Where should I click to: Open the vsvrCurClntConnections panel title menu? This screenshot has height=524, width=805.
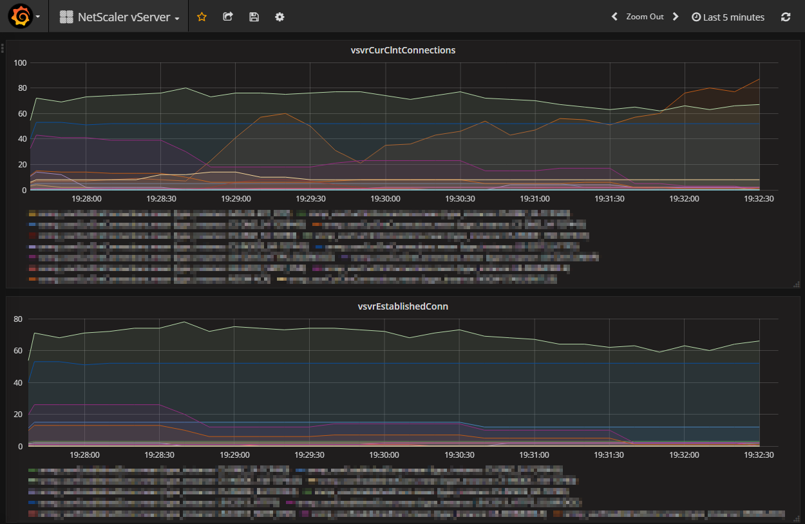pos(402,50)
